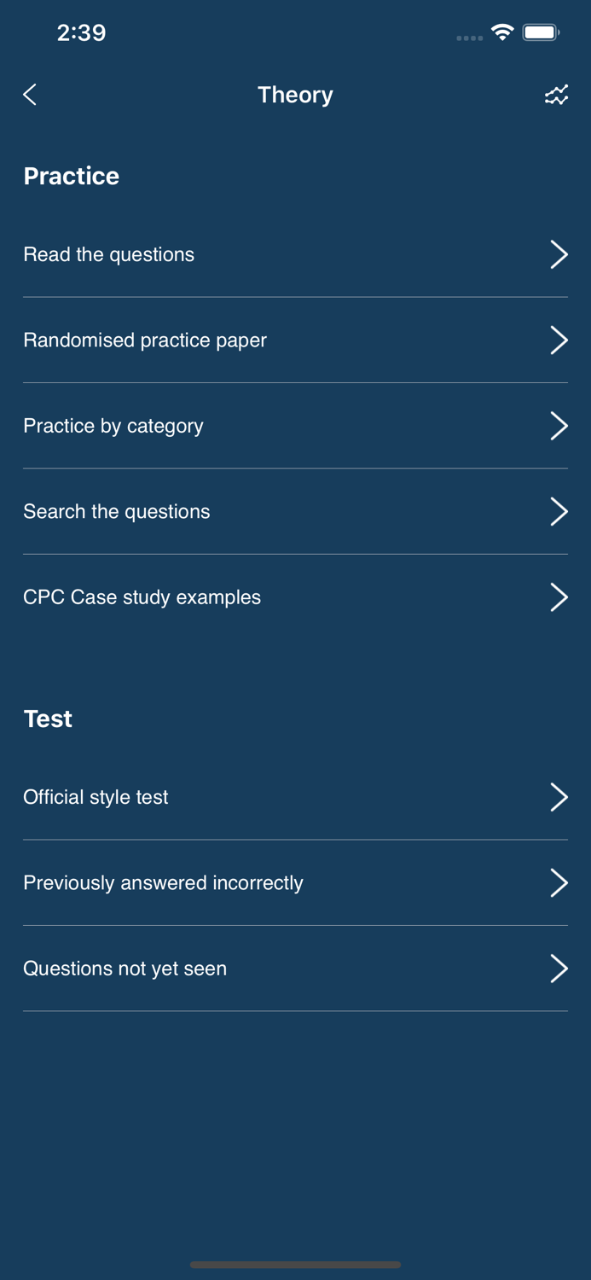Tap the Wi-Fi status icon

tap(502, 33)
